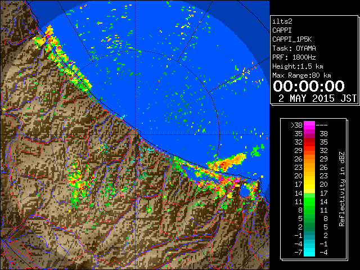Click the "Max Range:80 km" text
360x270 pixels.
pyautogui.click(x=301, y=75)
